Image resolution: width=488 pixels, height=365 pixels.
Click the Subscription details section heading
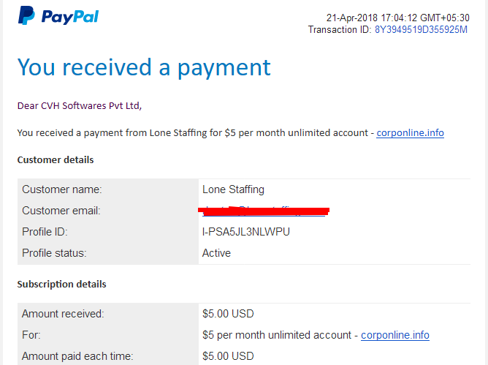tap(61, 285)
